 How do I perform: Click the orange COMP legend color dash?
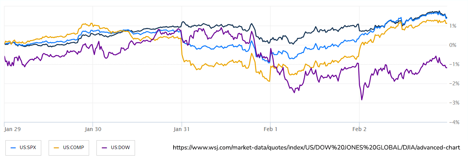56,148
